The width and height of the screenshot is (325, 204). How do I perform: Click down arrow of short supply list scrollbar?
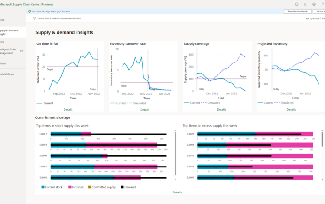(x=175, y=179)
